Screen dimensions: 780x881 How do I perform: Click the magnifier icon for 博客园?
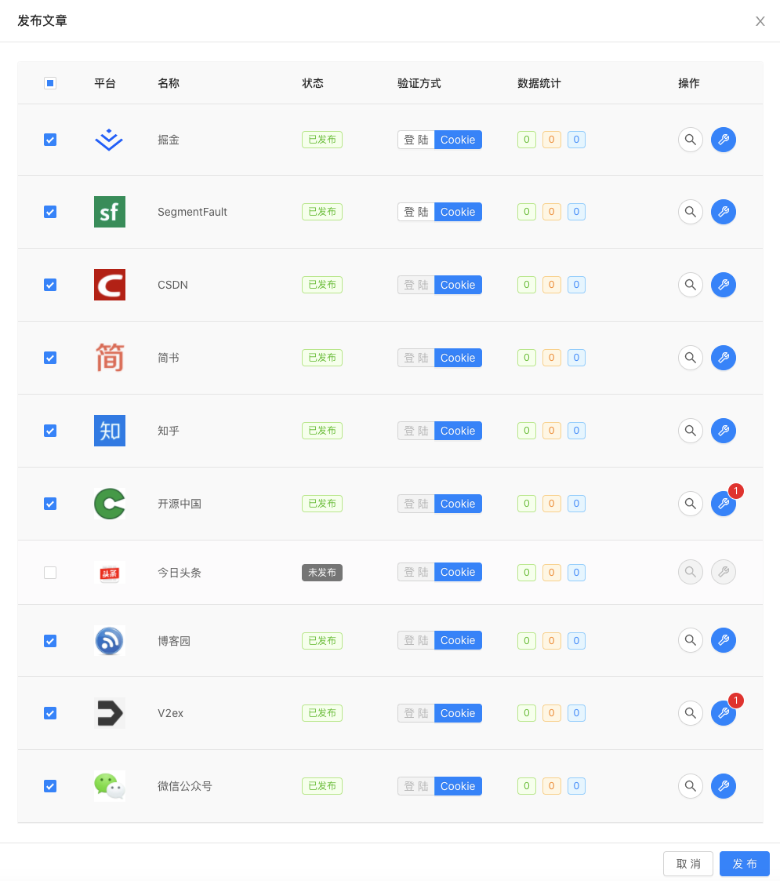[x=690, y=640]
